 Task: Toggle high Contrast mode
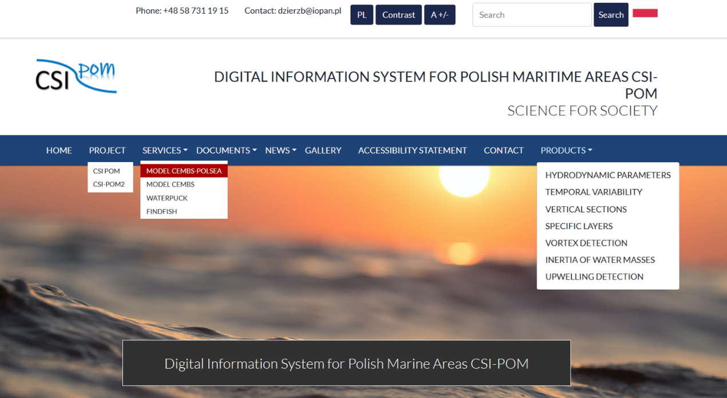point(399,15)
